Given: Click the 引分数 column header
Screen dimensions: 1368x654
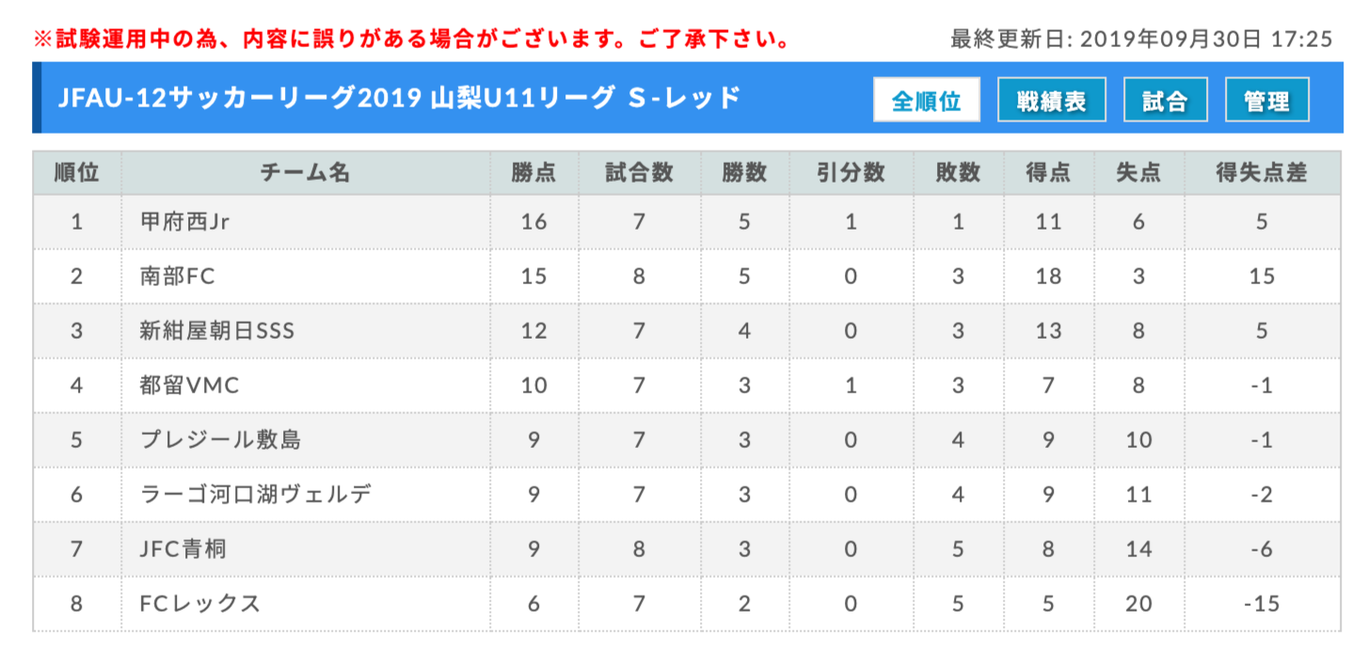Looking at the screenshot, I should tap(851, 173).
